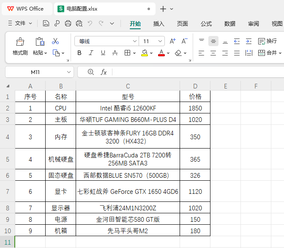Toggle Strikethrough formatting
The width and height of the screenshot is (284, 248).
[115, 53]
